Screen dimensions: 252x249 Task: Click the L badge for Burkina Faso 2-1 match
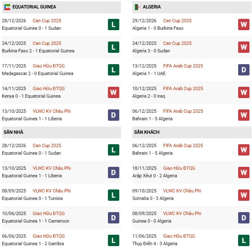(113, 47)
